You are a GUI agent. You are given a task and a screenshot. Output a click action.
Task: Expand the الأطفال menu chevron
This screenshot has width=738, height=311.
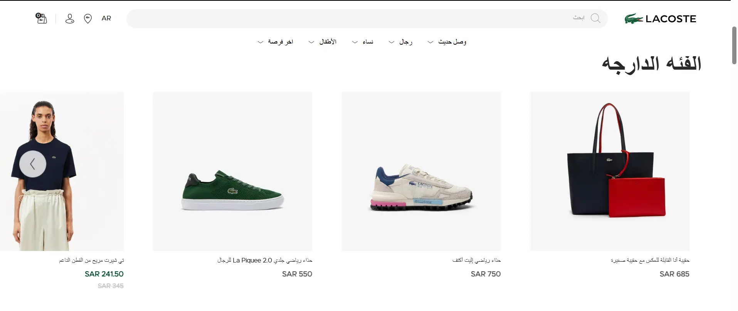tap(311, 42)
